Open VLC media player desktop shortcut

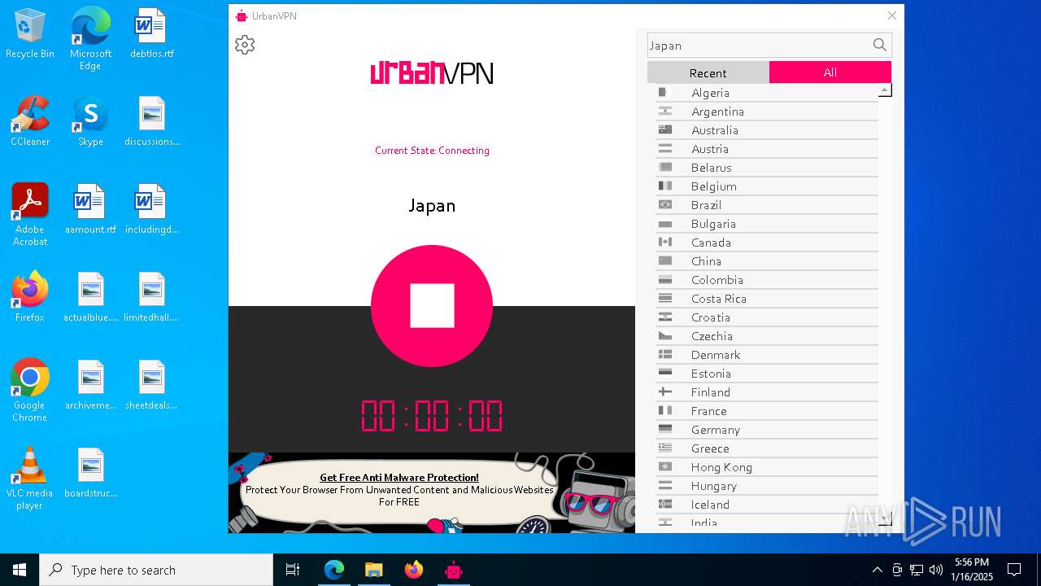(x=30, y=479)
